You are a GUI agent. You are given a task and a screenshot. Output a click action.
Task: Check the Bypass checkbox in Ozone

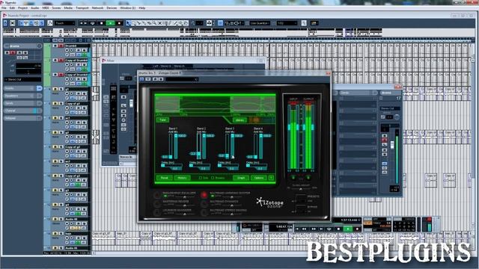[x=213, y=178]
